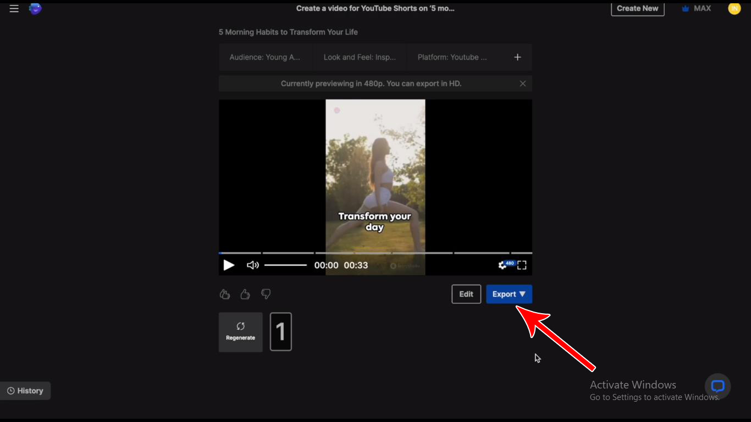
Task: Click the Edit button
Action: [466, 294]
